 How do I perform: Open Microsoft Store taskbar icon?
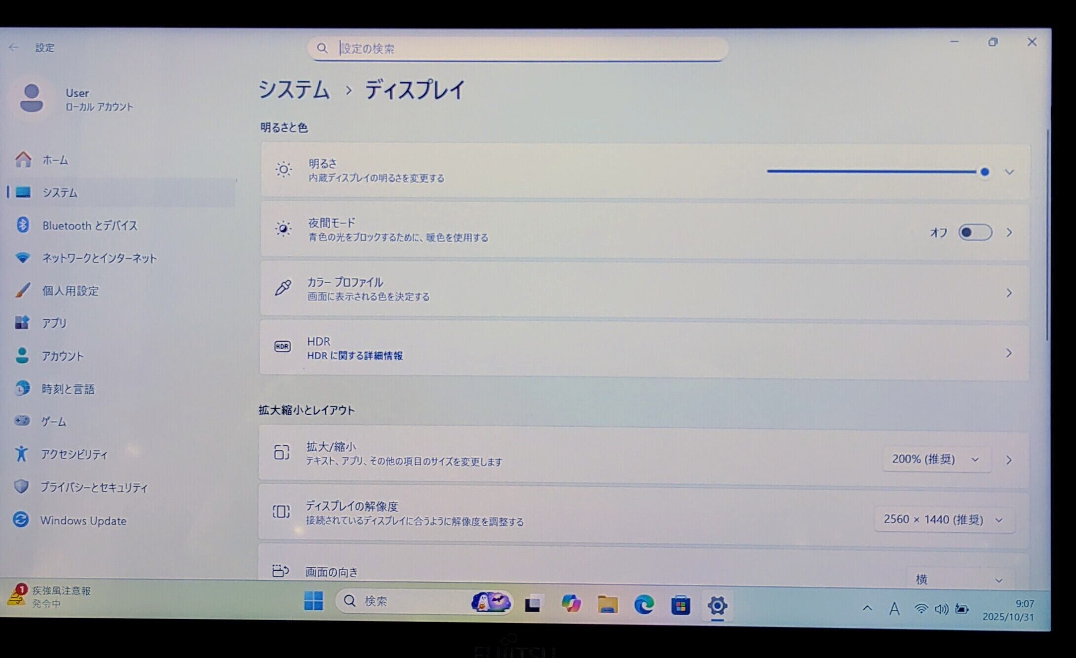point(680,605)
